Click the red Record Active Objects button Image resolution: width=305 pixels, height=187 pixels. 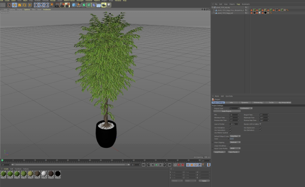[x=179, y=165]
